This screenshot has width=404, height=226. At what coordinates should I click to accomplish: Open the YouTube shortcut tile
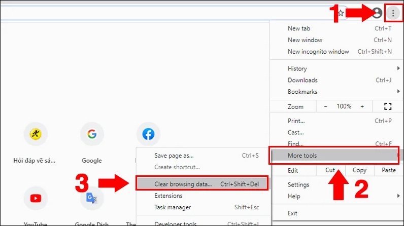point(36,198)
